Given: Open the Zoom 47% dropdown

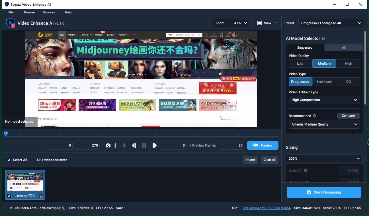Looking at the screenshot, I should pyautogui.click(x=231, y=23).
